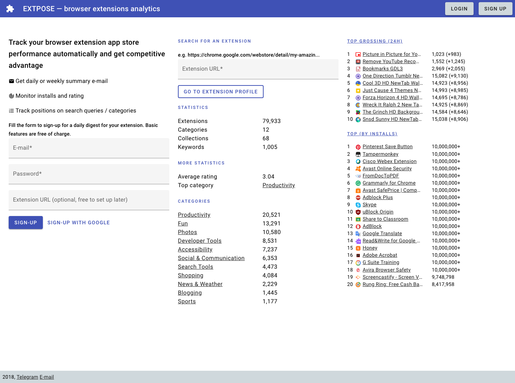Image resolution: width=515 pixels, height=383 pixels.
Task: Click the Adblock Plus extension icon
Action: pos(358,198)
